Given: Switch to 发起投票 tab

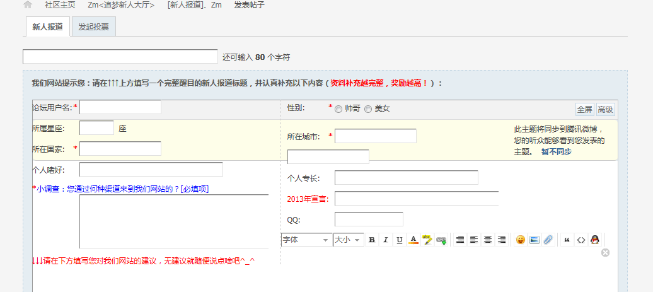Looking at the screenshot, I should [x=94, y=27].
